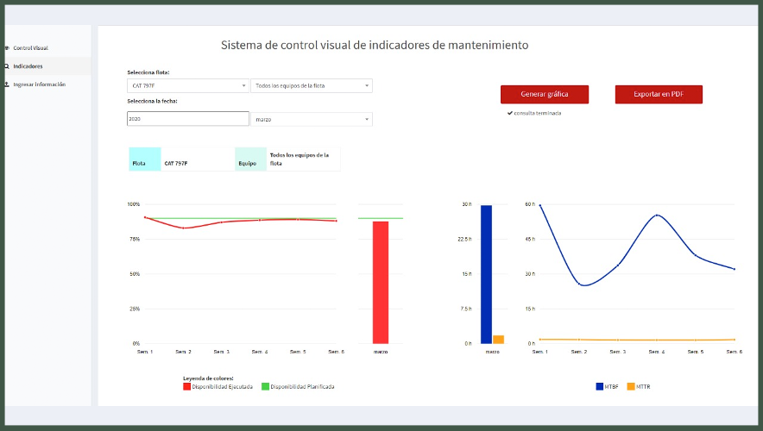Click the green Disponibilidad Planificada legend swatch
Viewport: 763px width, 431px height.
(265, 387)
